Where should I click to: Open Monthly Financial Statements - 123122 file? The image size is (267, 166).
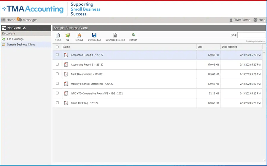(x=92, y=84)
